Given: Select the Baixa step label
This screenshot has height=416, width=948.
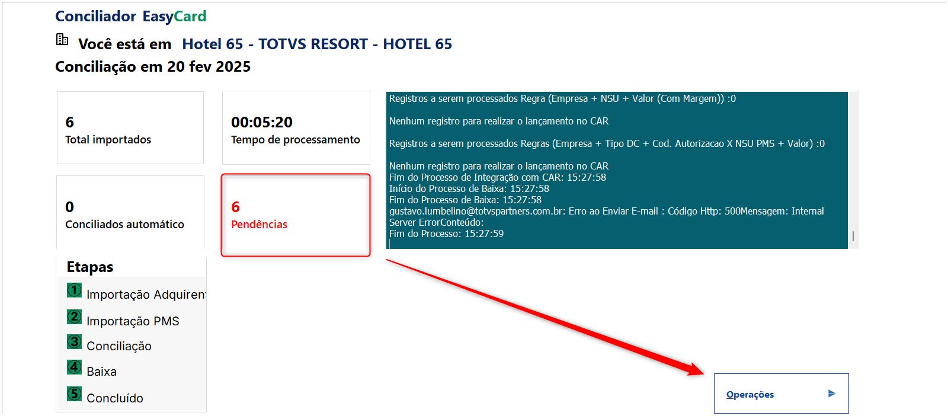Looking at the screenshot, I should coord(101,372).
